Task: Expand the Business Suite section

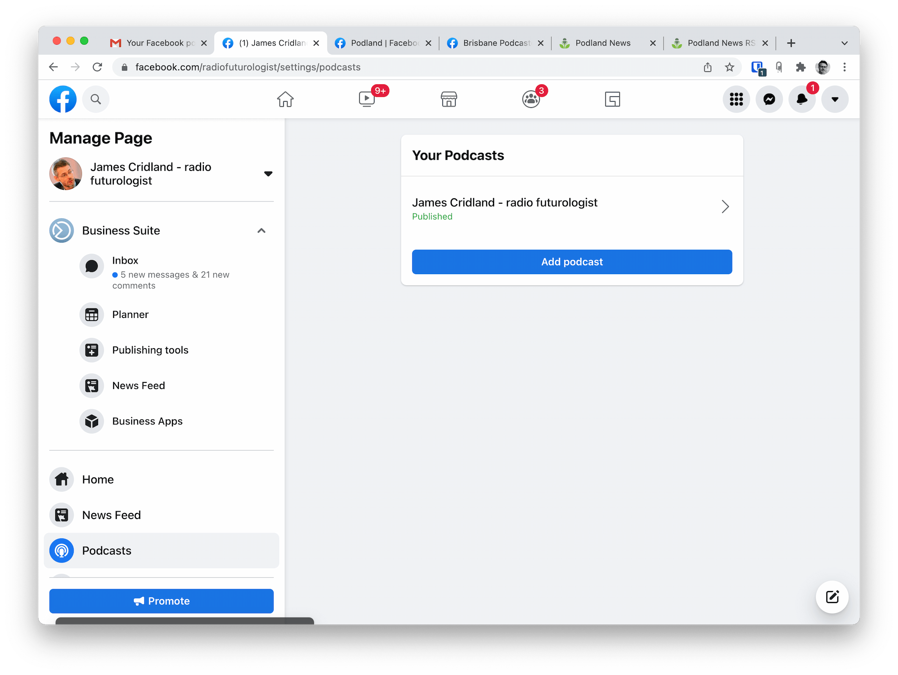Action: point(262,230)
